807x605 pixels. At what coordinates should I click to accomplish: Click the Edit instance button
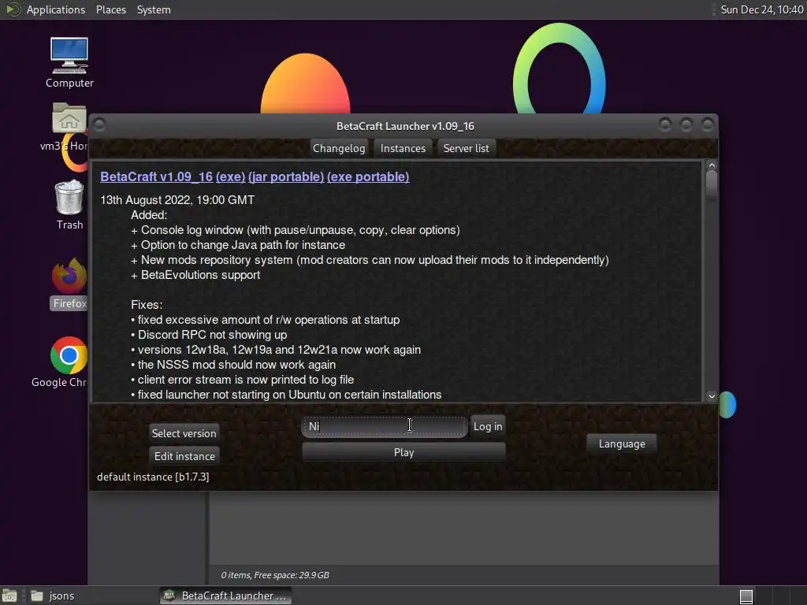click(184, 456)
